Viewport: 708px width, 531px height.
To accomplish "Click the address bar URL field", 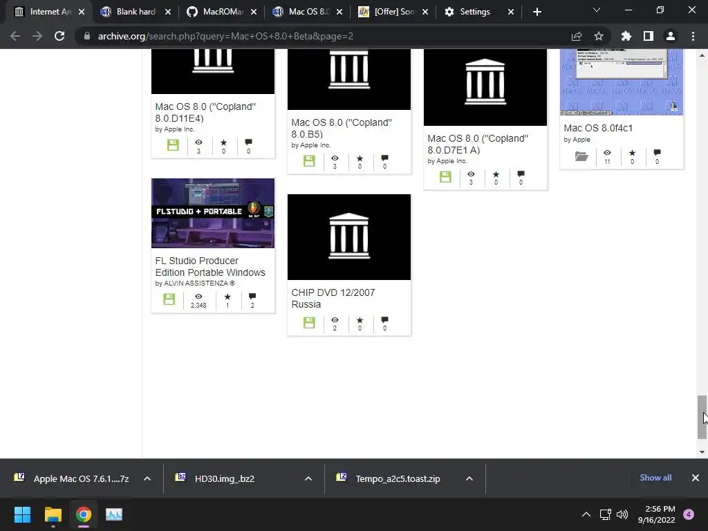I will tap(325, 36).
